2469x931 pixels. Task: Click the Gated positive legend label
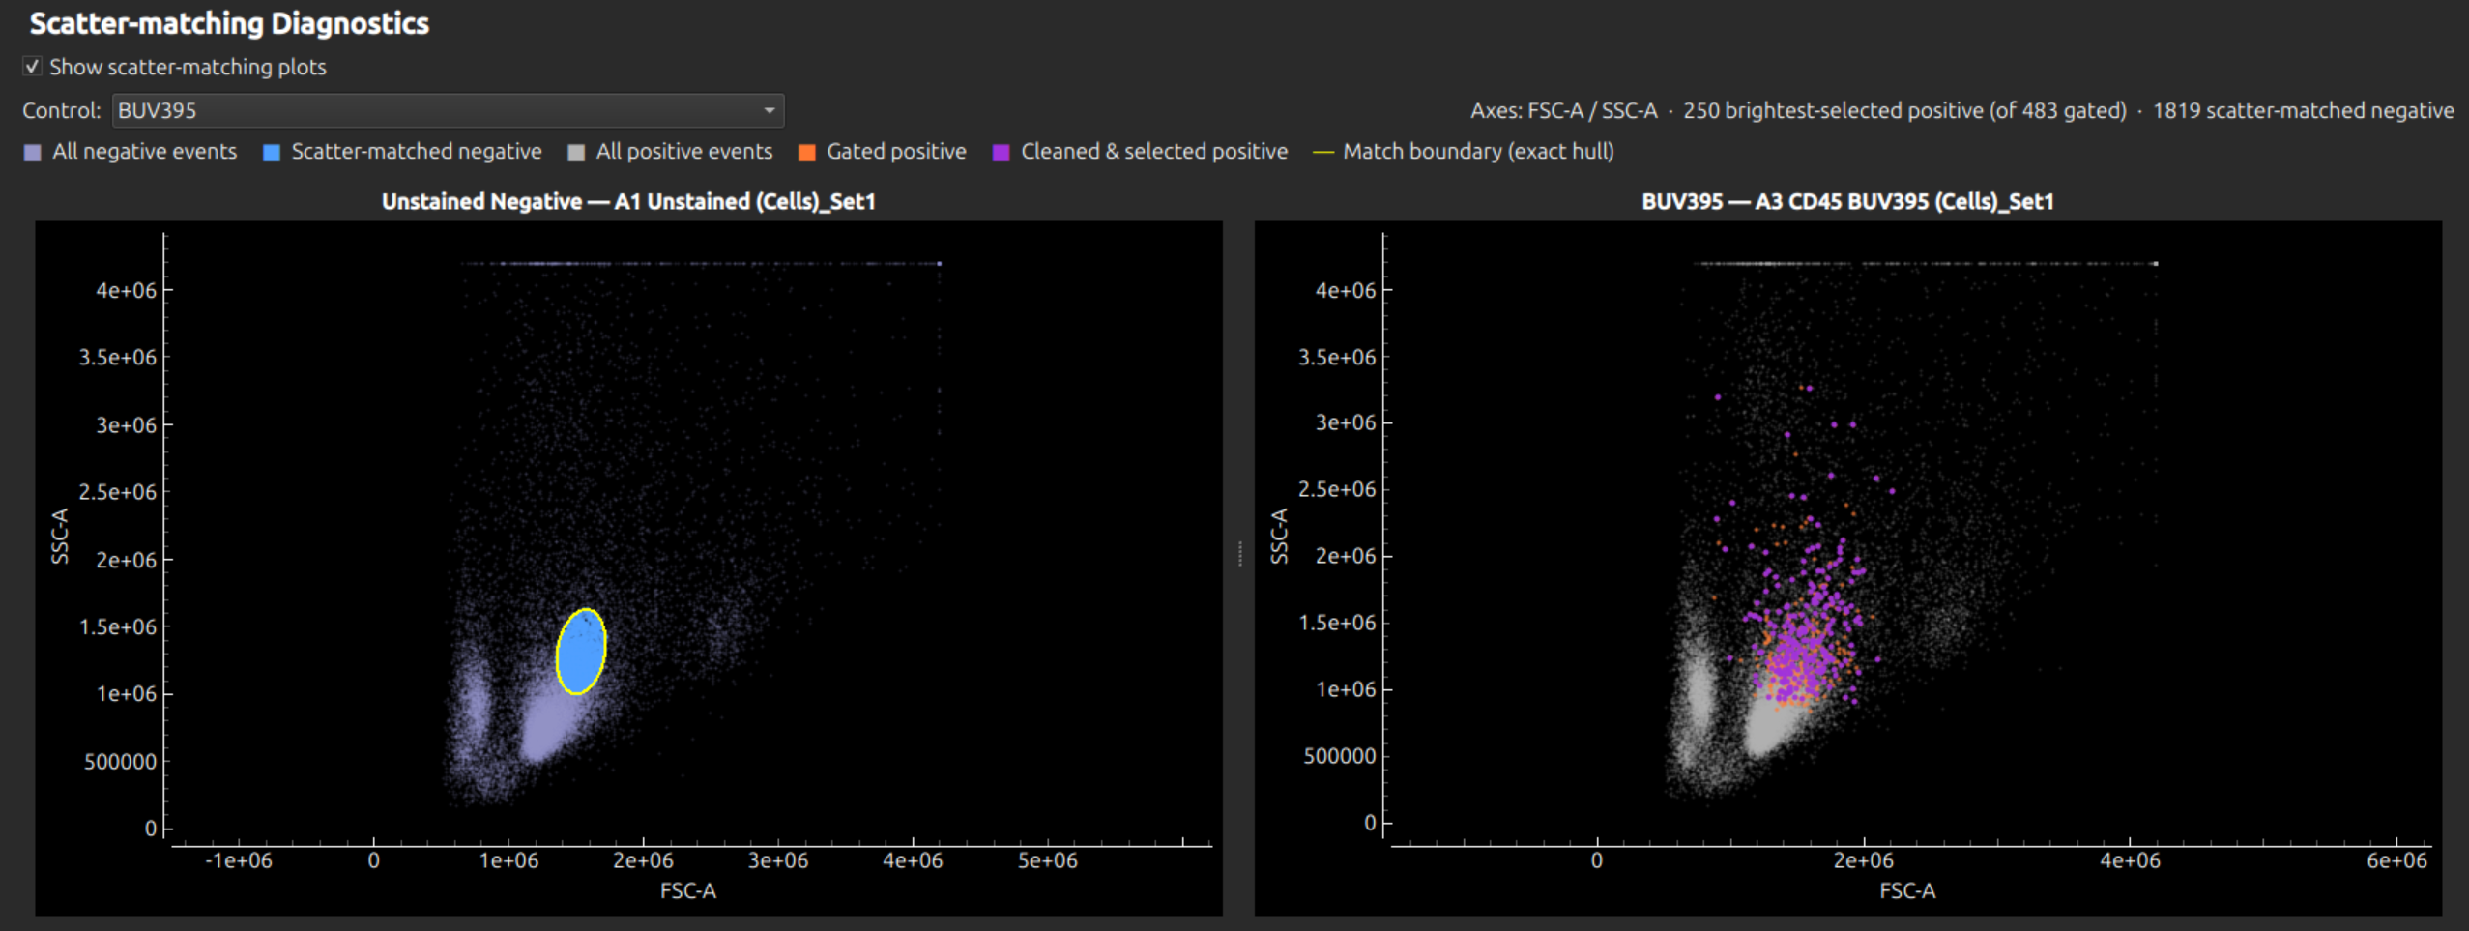coord(896,152)
